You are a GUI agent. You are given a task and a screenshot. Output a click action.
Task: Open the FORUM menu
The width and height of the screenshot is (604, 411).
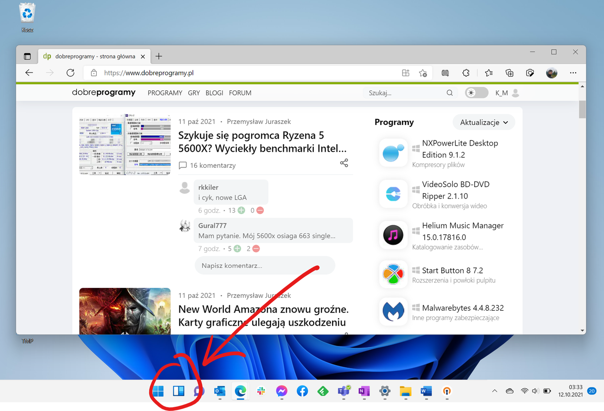click(x=240, y=93)
